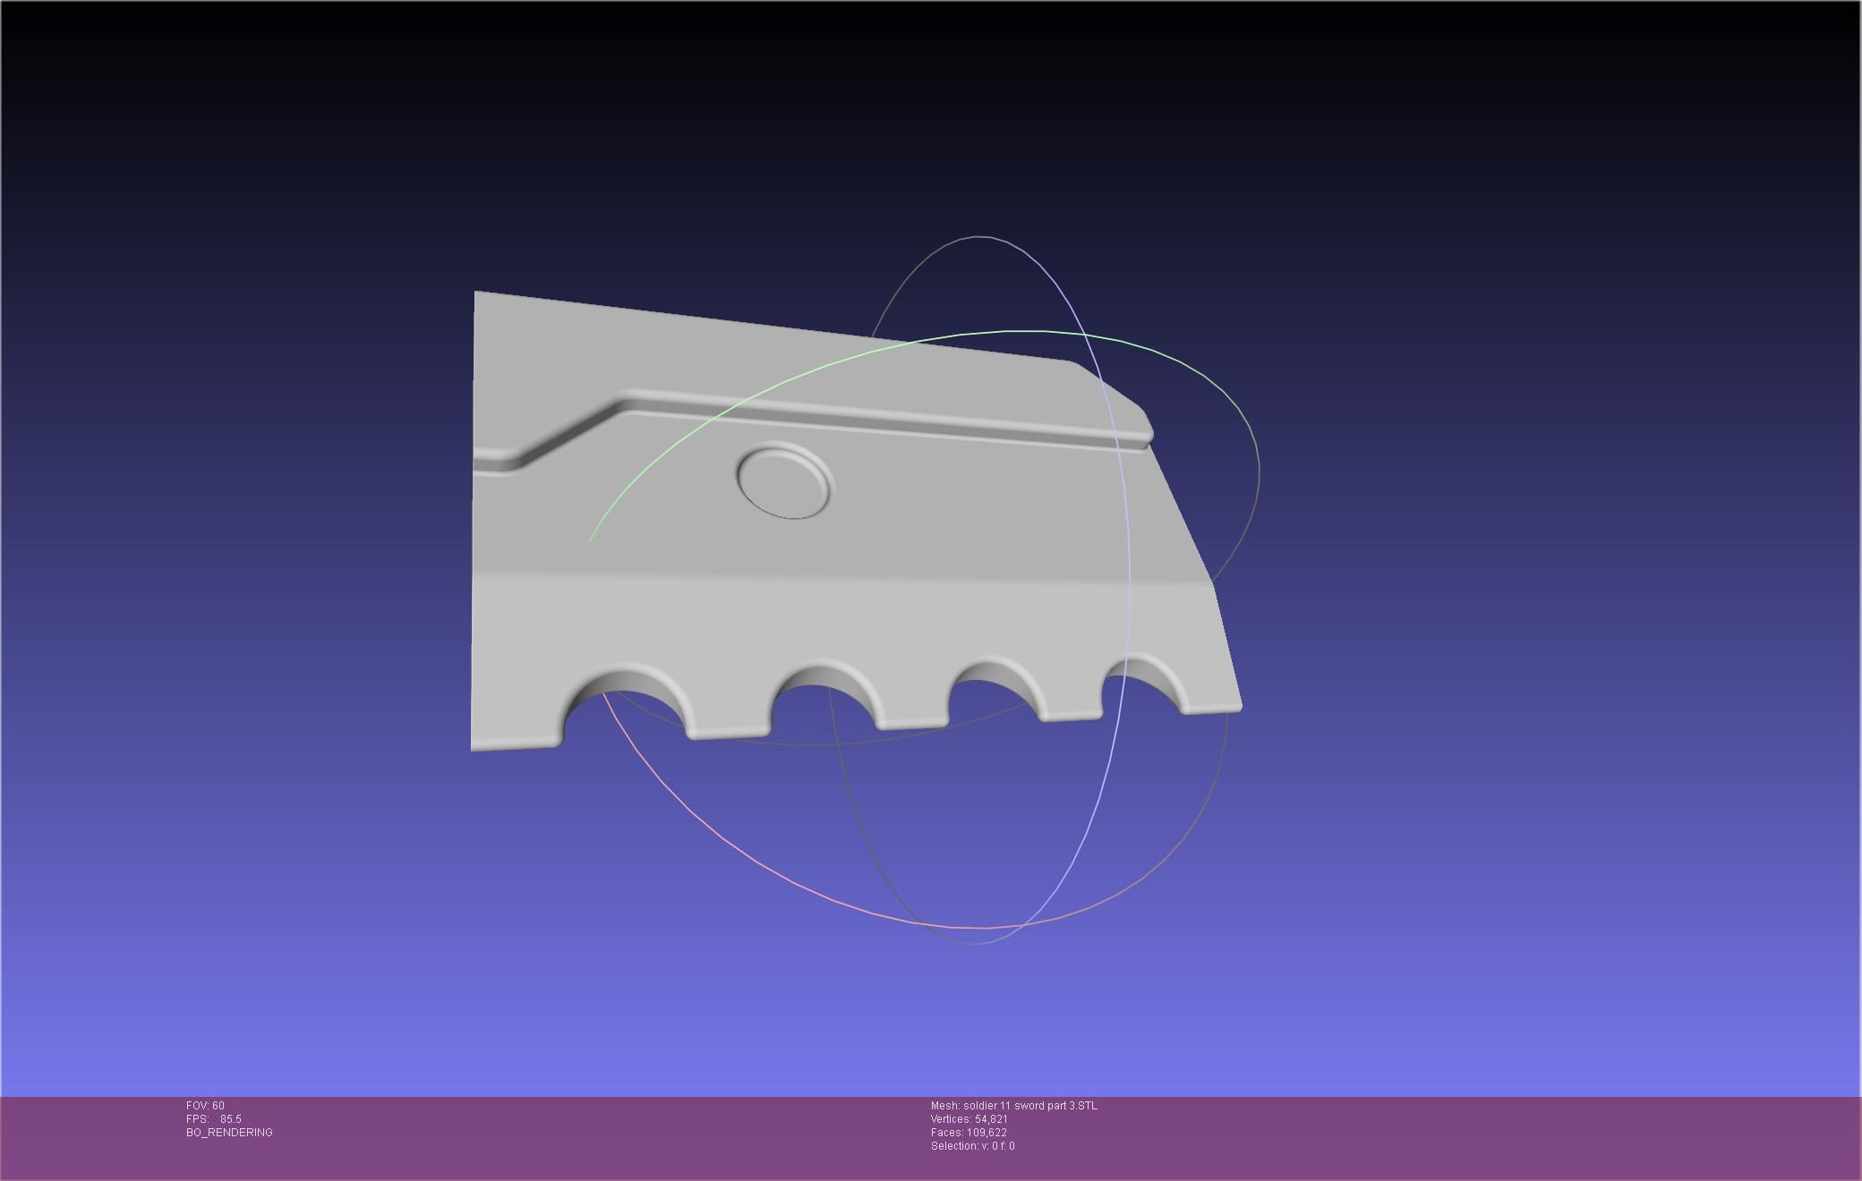The image size is (1862, 1181).
Task: Click the 'FPS: 85.5' readout
Action: pos(214,1119)
